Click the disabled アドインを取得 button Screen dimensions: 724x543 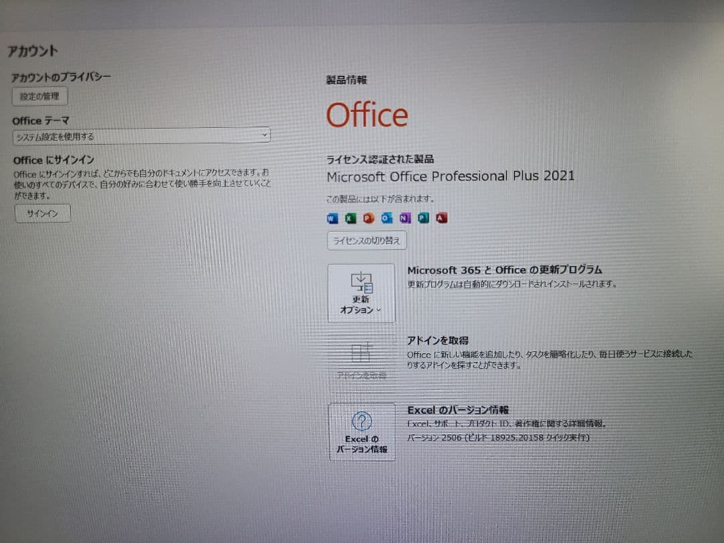coord(361,363)
